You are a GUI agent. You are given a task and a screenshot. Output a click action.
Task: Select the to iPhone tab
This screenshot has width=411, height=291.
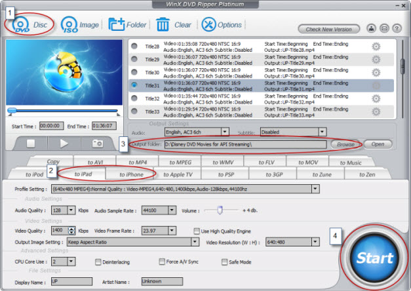tap(131, 174)
